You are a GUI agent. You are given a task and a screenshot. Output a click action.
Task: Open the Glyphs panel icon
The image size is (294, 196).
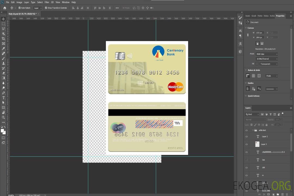240,44
